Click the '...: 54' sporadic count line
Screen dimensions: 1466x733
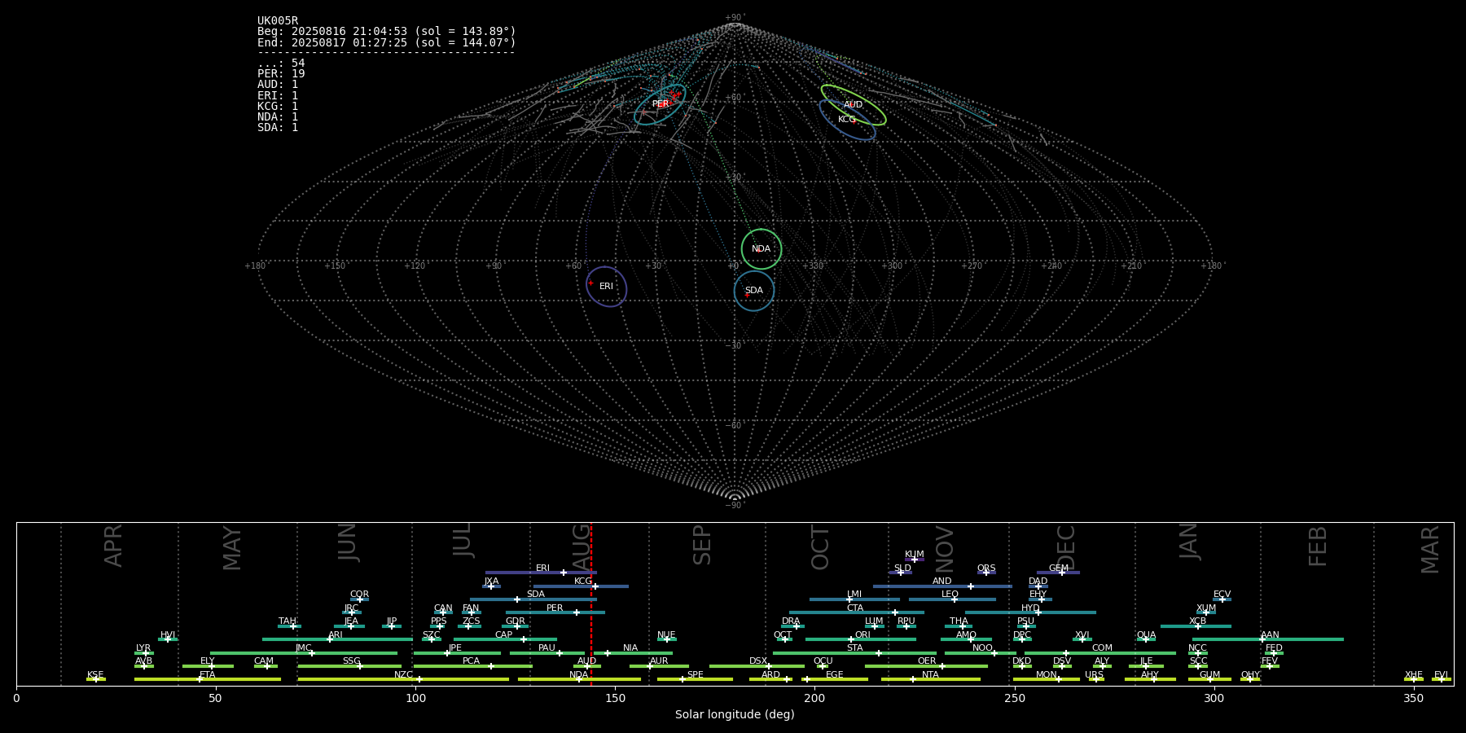pos(281,64)
